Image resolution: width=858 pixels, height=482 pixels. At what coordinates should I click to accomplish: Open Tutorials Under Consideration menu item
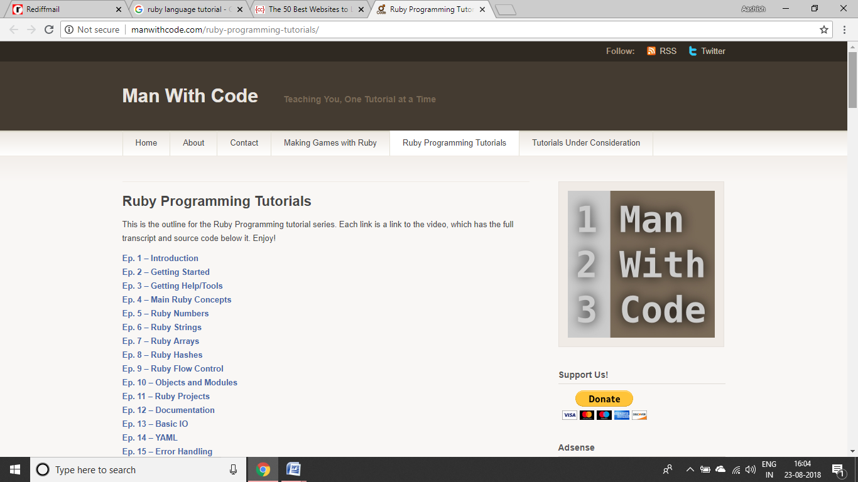586,143
